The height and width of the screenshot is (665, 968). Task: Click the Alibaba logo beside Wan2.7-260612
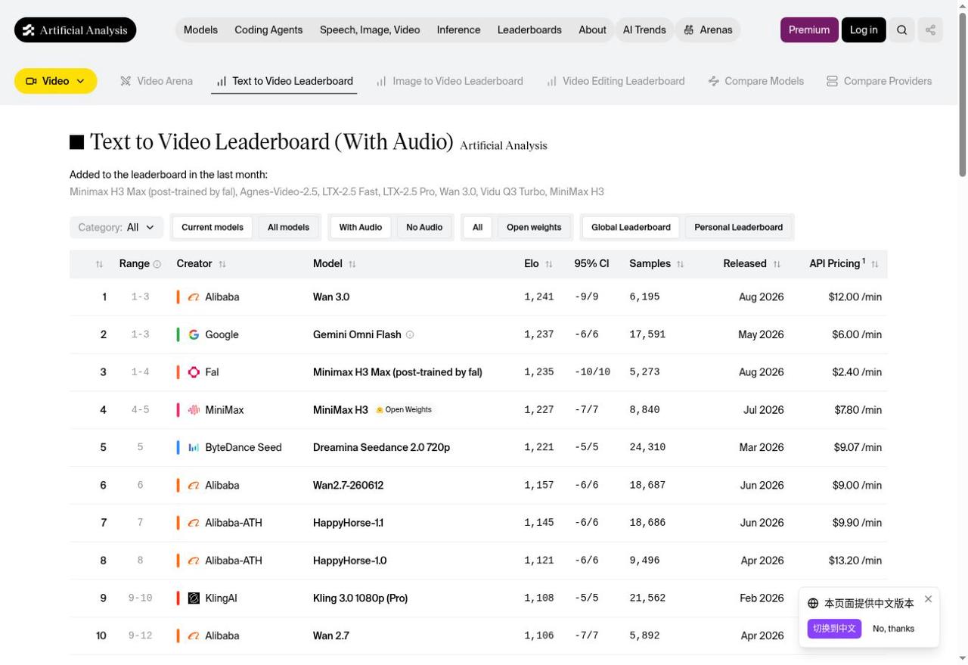194,486
